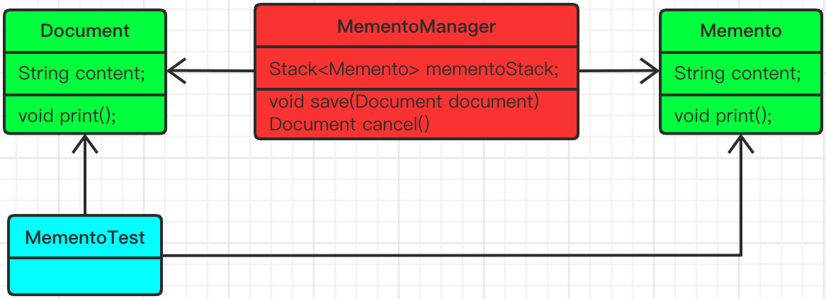Viewport: 826px width, 299px height.
Task: Click the MementoTest class name
Action: click(85, 237)
